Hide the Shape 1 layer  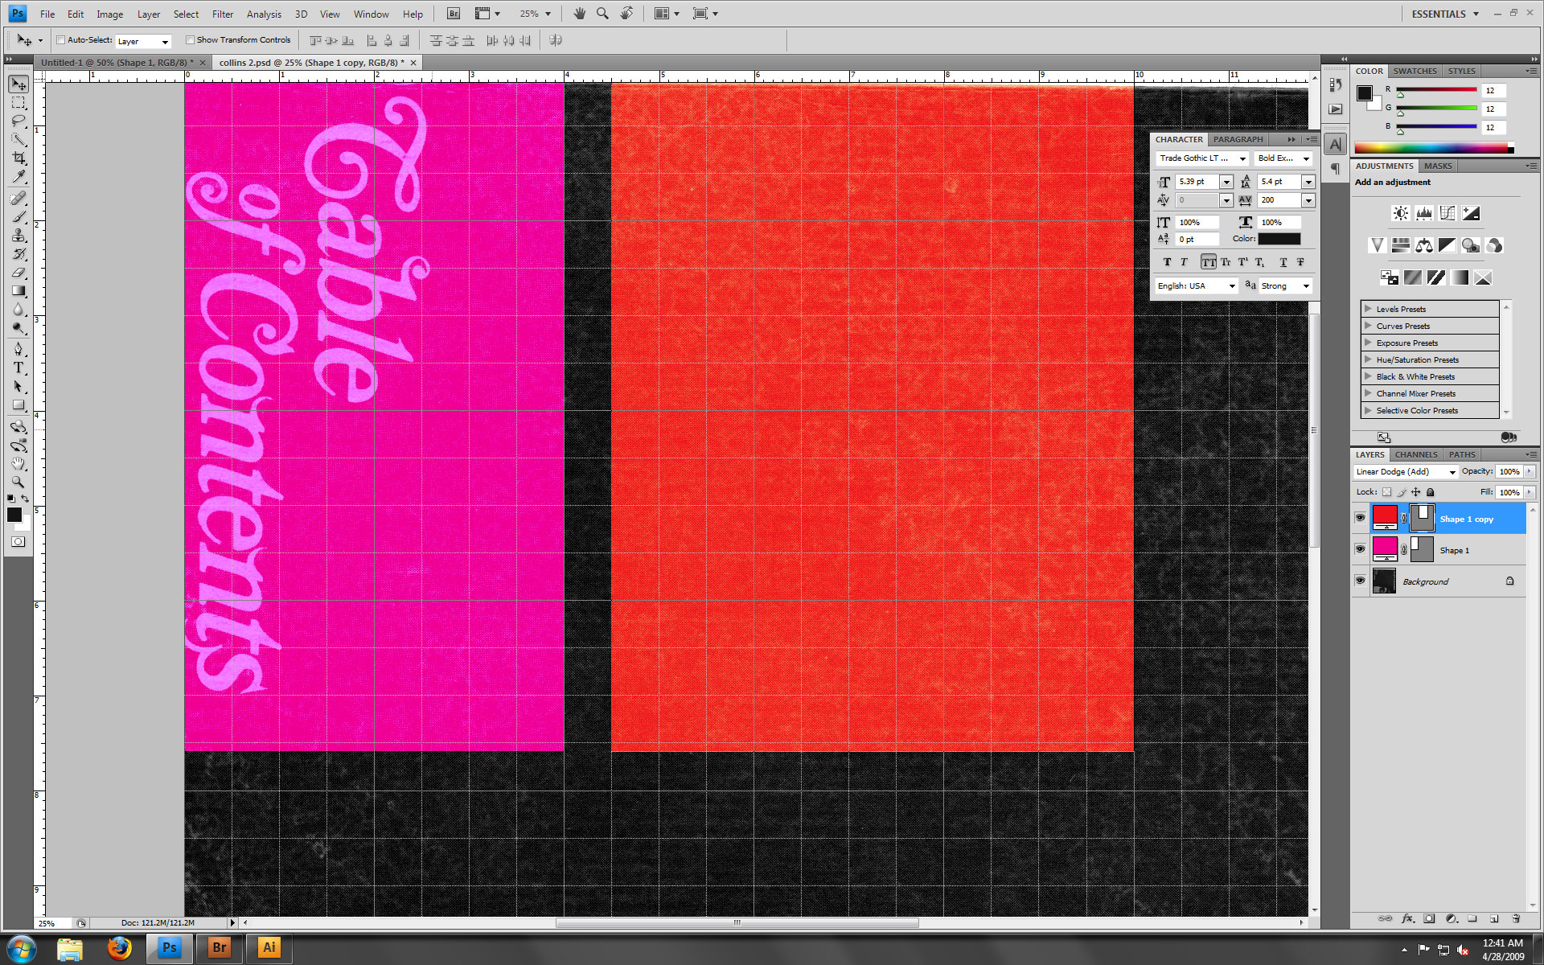click(1360, 549)
